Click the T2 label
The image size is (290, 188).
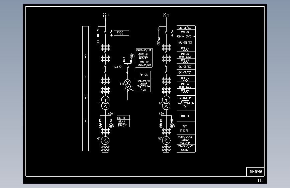tap(160, 103)
